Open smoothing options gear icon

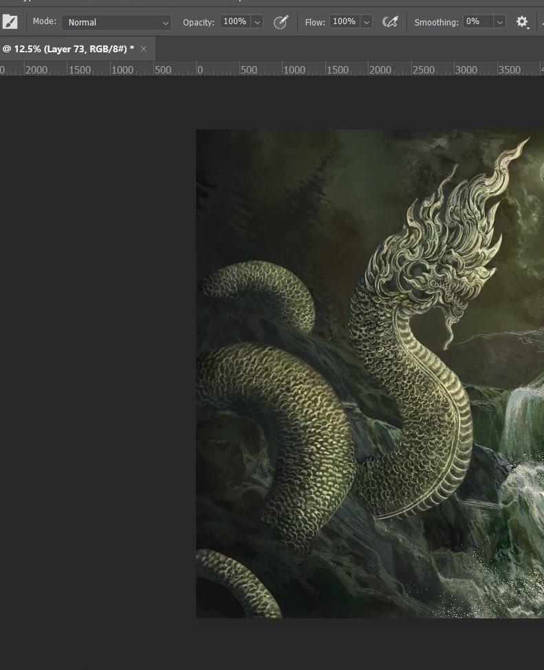coord(522,22)
